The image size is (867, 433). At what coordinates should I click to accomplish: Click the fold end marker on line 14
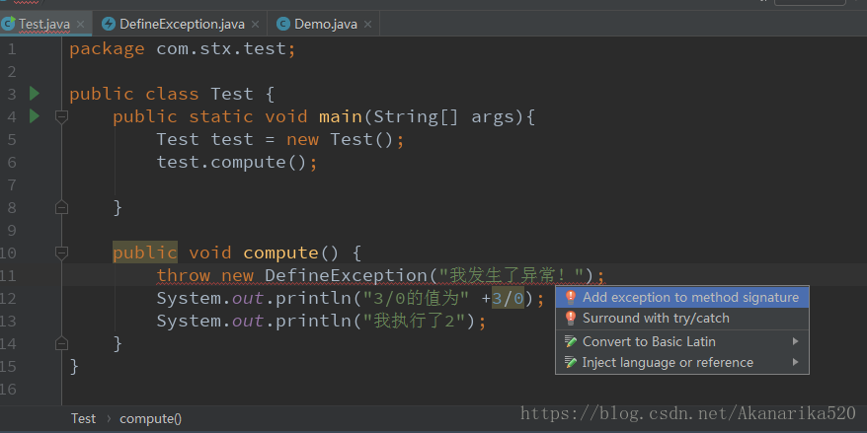point(61,343)
